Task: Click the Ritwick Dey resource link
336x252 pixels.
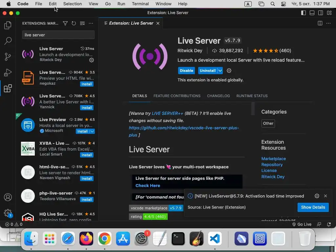Action: tap(273, 177)
